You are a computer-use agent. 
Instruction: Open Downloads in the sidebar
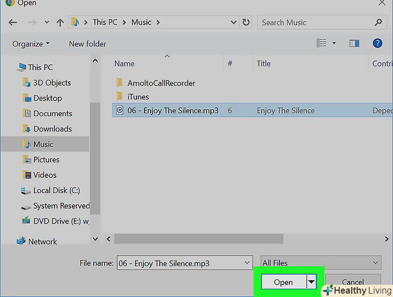[x=48, y=129]
